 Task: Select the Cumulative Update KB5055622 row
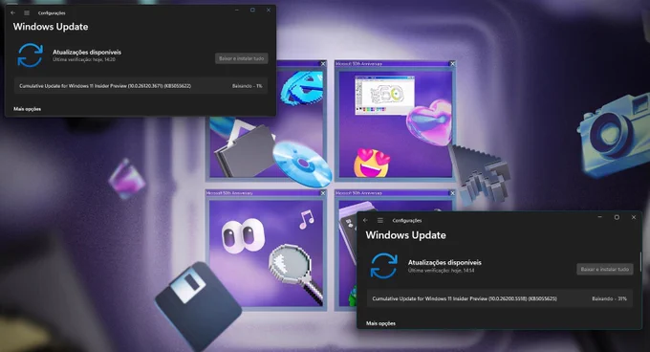[x=141, y=86]
